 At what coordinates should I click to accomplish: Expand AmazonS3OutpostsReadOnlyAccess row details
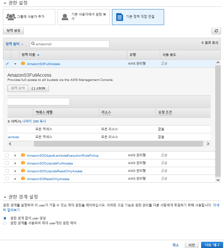pos(15,171)
